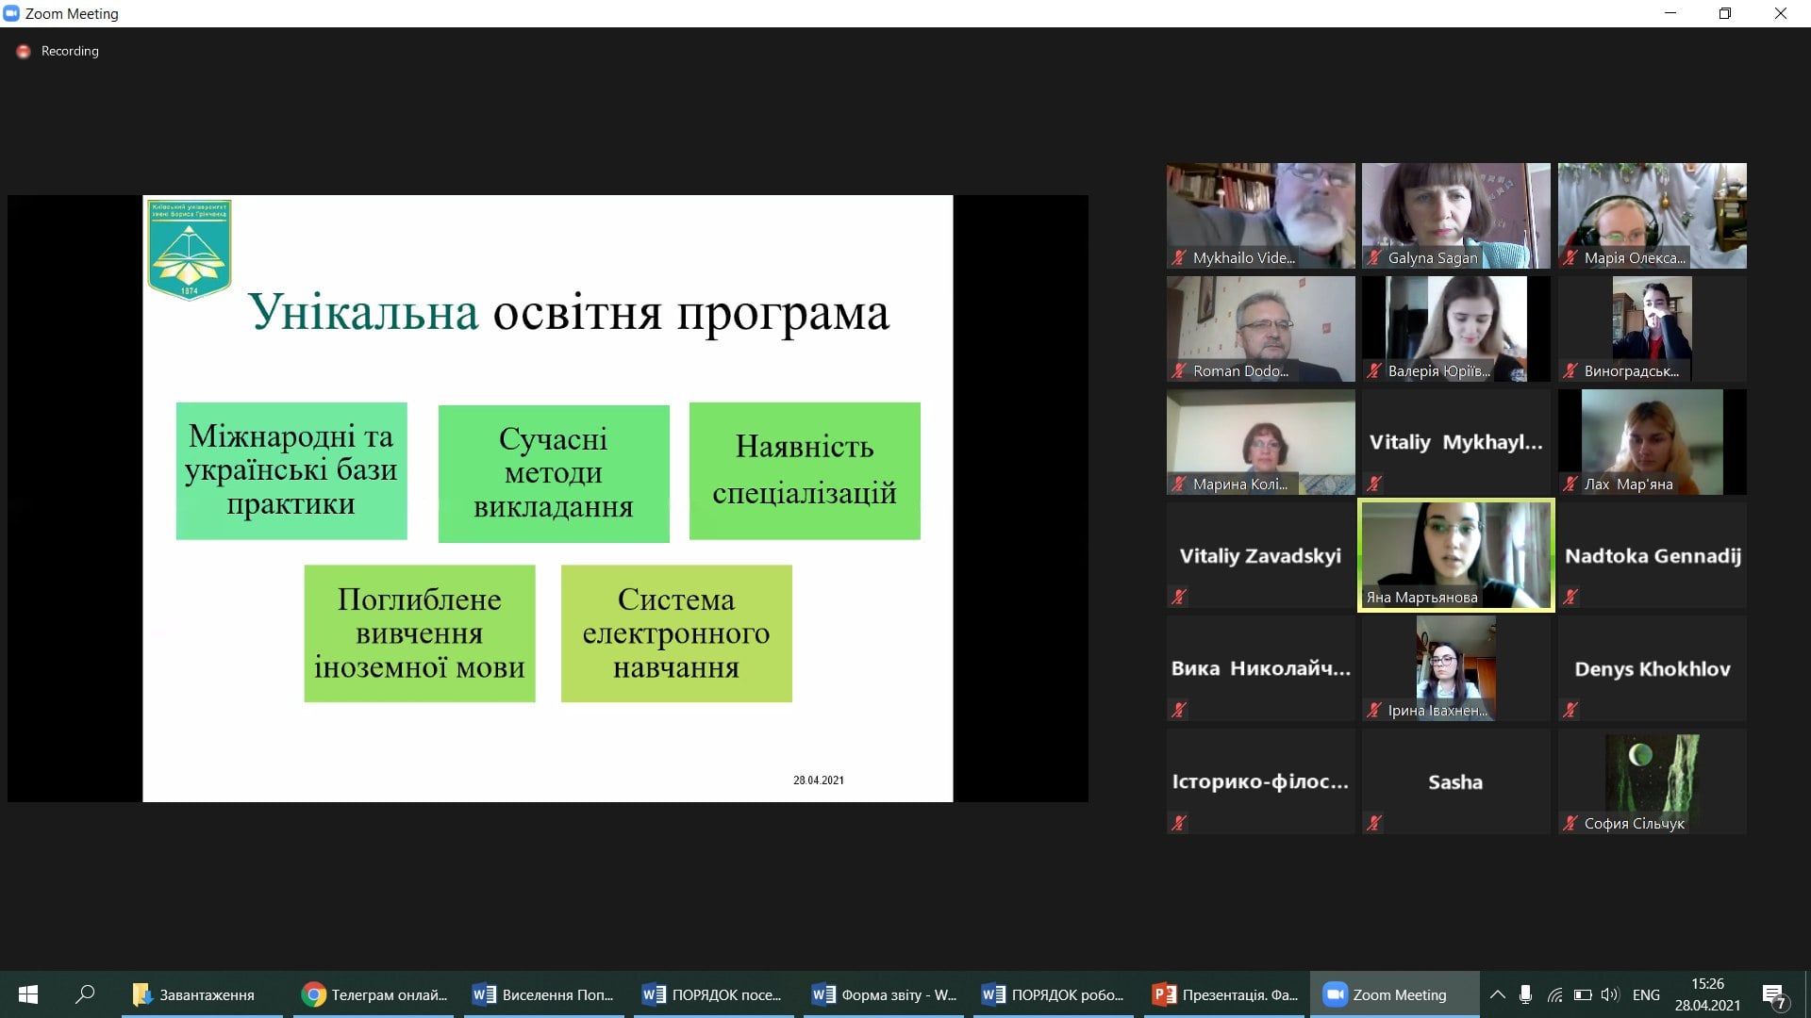
Task: Click the red Recording indicator icon
Action: pos(24,52)
